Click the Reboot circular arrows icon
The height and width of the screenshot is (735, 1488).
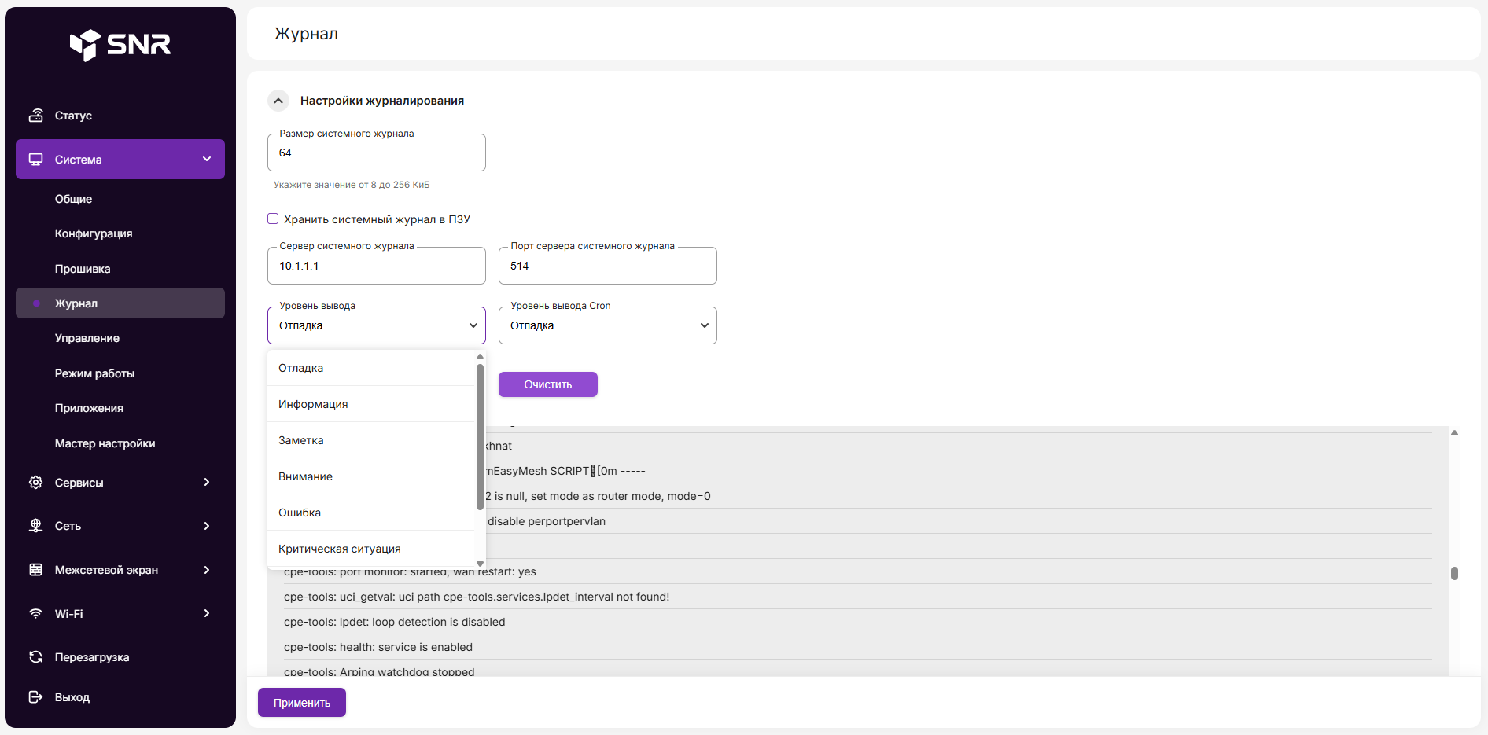36,657
